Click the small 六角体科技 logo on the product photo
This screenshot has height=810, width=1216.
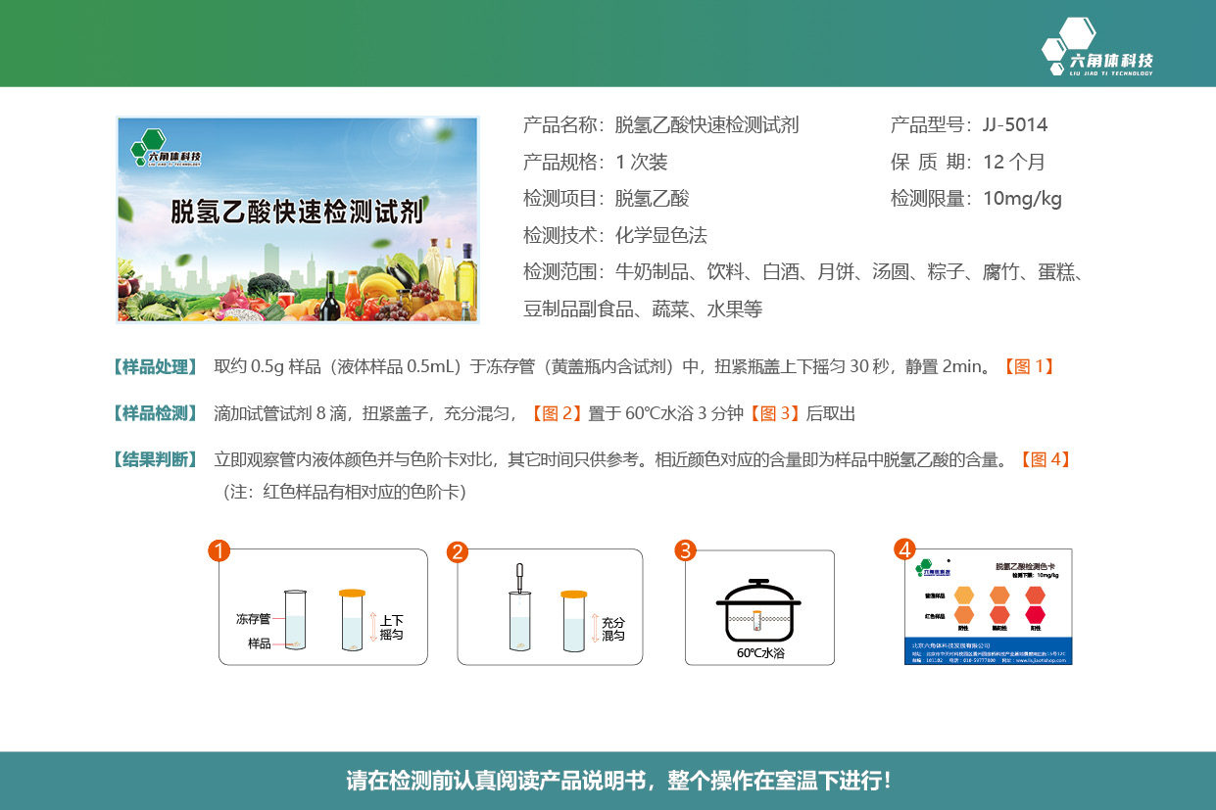coord(166,148)
